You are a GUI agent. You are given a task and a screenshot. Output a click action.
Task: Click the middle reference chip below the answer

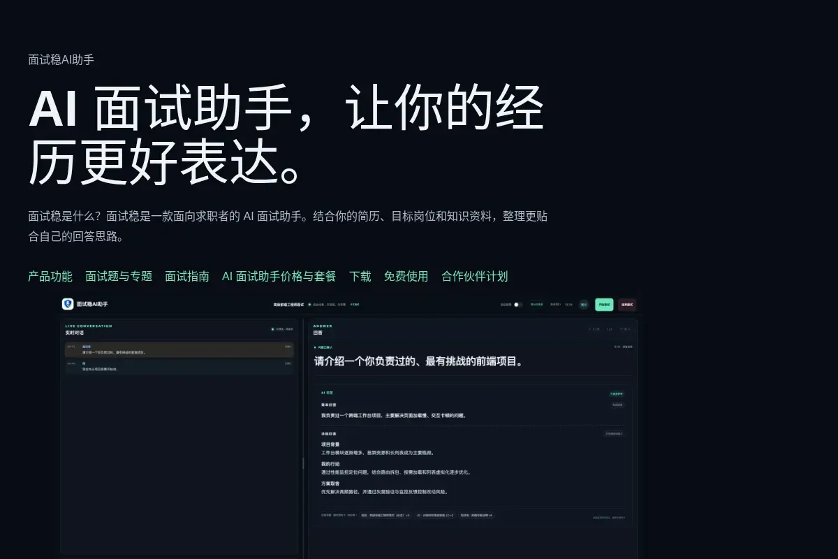point(436,515)
